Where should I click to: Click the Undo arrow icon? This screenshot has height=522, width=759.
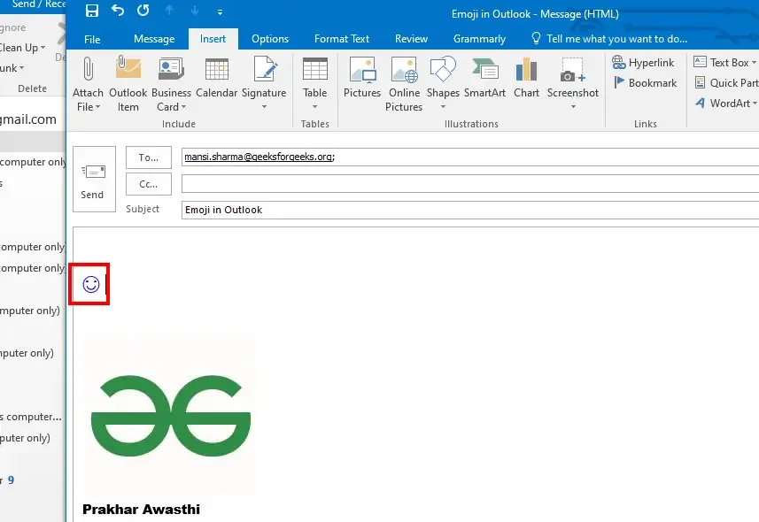point(118,10)
